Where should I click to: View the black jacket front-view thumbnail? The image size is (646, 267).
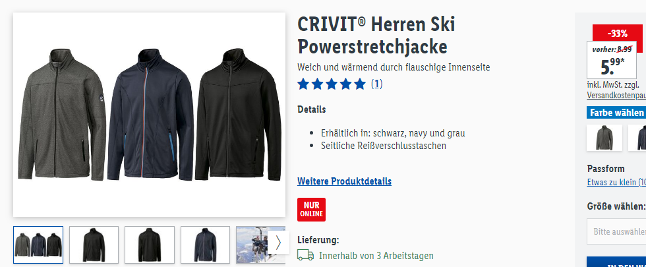[x=94, y=245]
